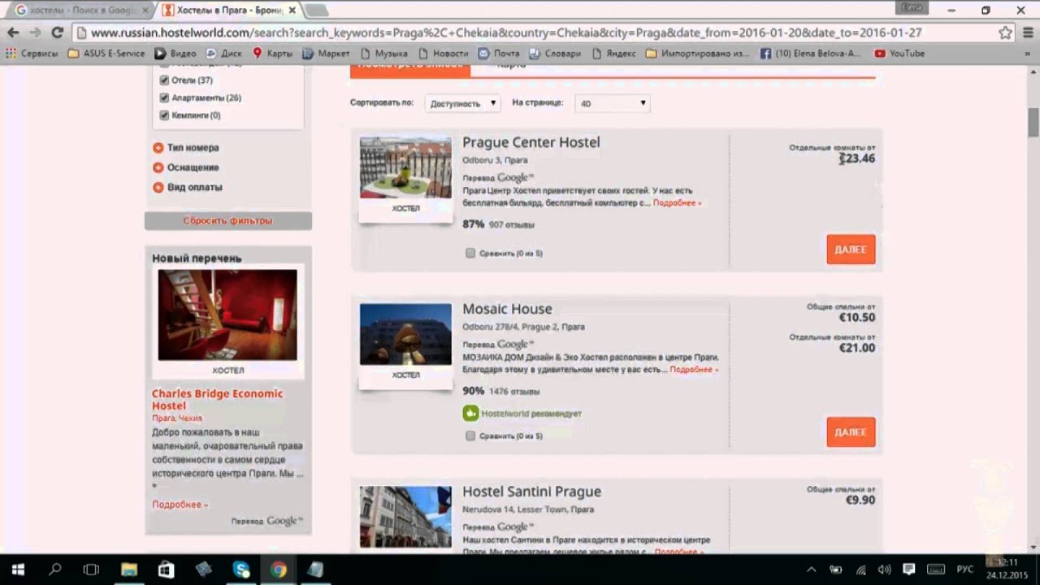Open the Новости bookmark

(x=443, y=54)
